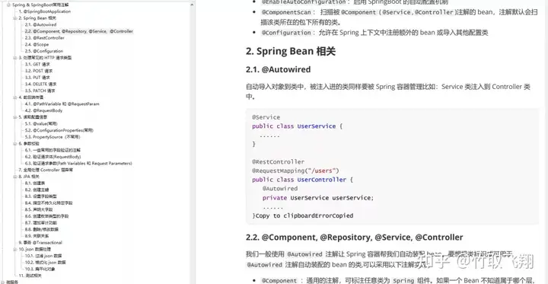Viewport: 548px width, 284px height.
Task: Collapse the '8. JPA' outline section
Action: click(x=15, y=177)
